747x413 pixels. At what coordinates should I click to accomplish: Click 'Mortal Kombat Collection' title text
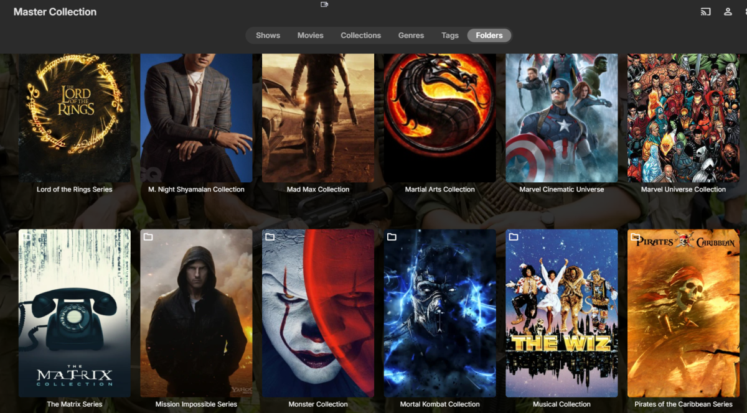click(440, 404)
